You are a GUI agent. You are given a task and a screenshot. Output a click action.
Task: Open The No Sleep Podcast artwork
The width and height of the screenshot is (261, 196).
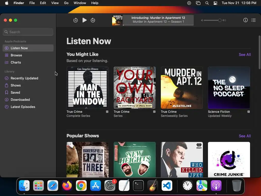(229, 88)
